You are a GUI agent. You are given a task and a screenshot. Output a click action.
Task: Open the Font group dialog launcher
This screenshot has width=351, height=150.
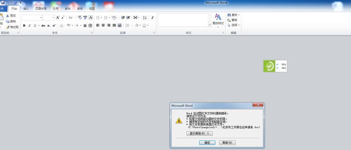(x=92, y=33)
